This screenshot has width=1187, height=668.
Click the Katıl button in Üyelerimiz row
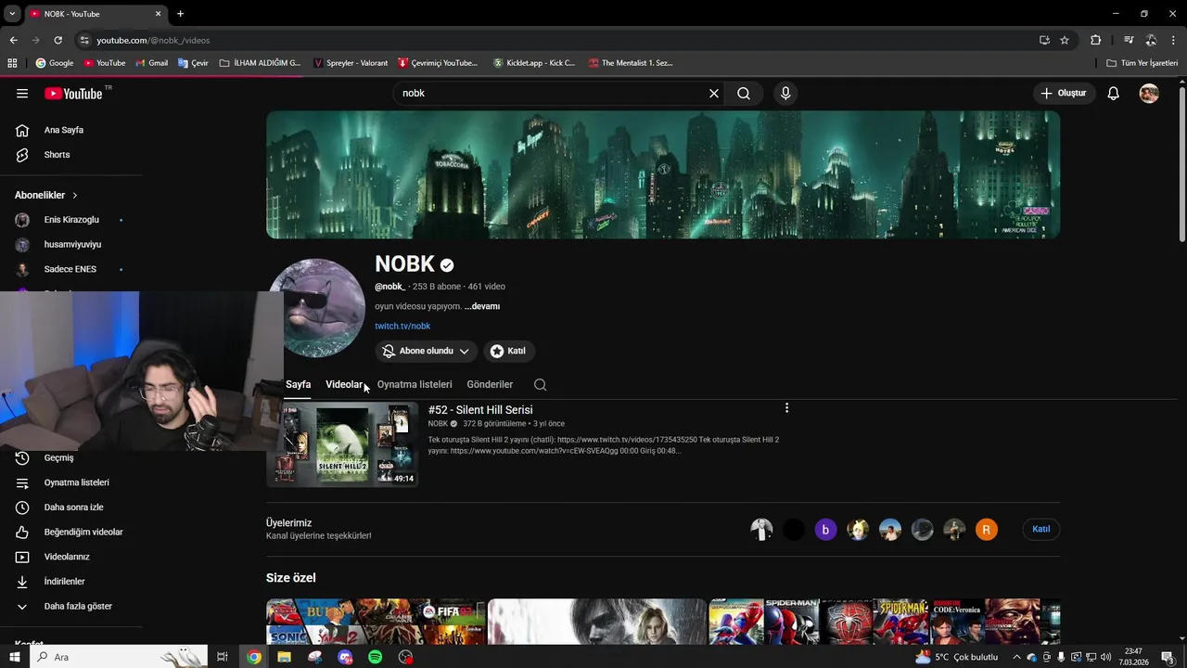(1041, 529)
